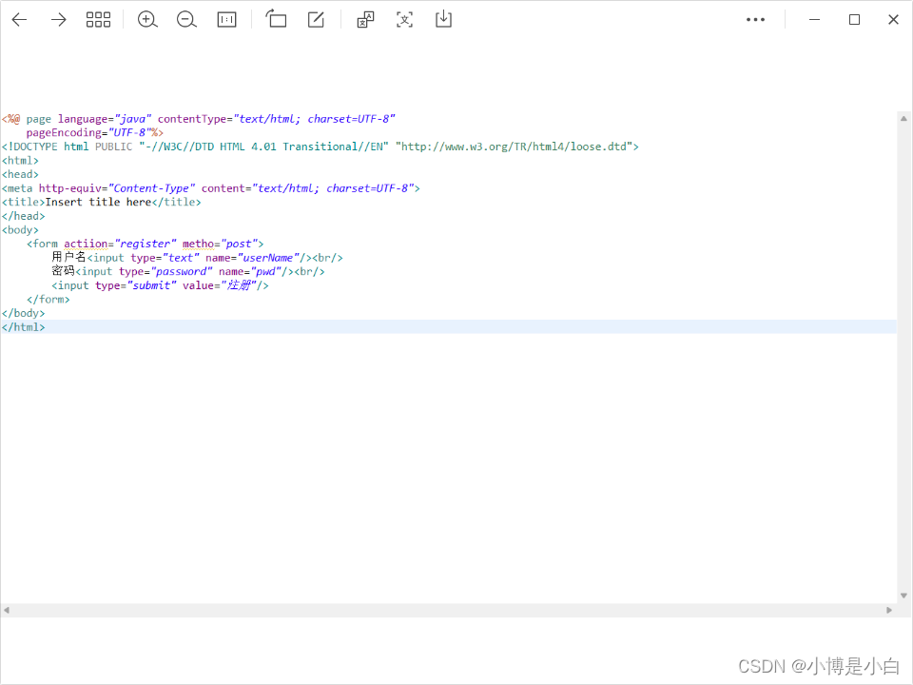Show image at actual 1:1 size

(226, 20)
